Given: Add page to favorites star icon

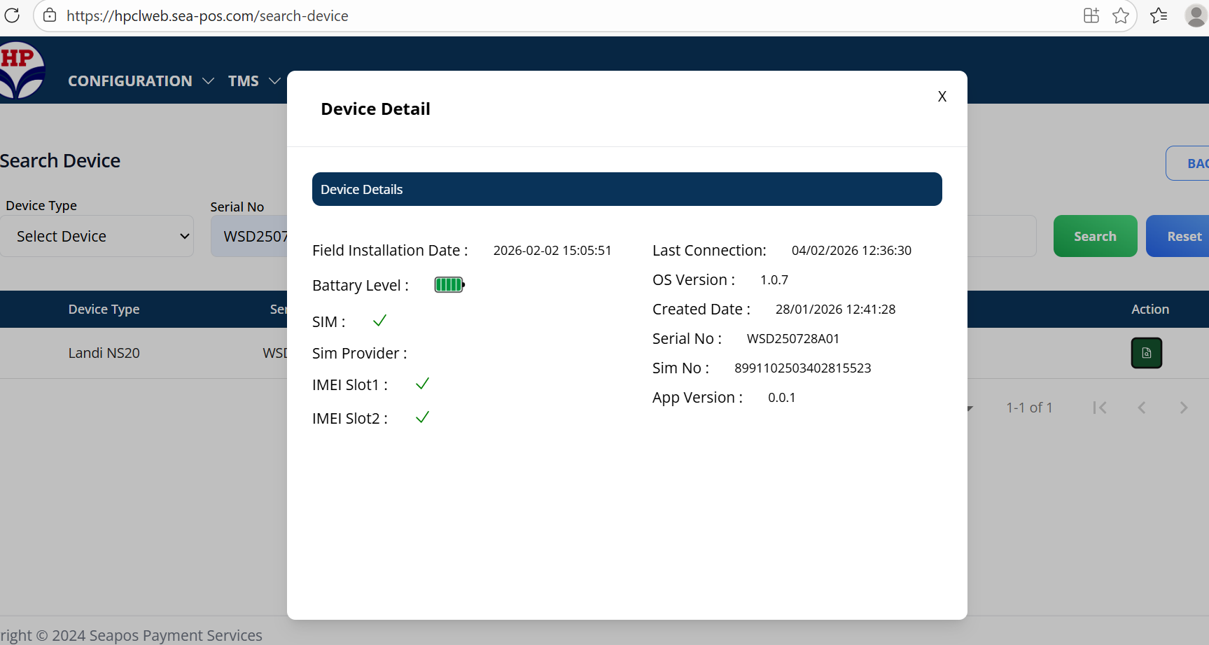Looking at the screenshot, I should click(x=1121, y=15).
